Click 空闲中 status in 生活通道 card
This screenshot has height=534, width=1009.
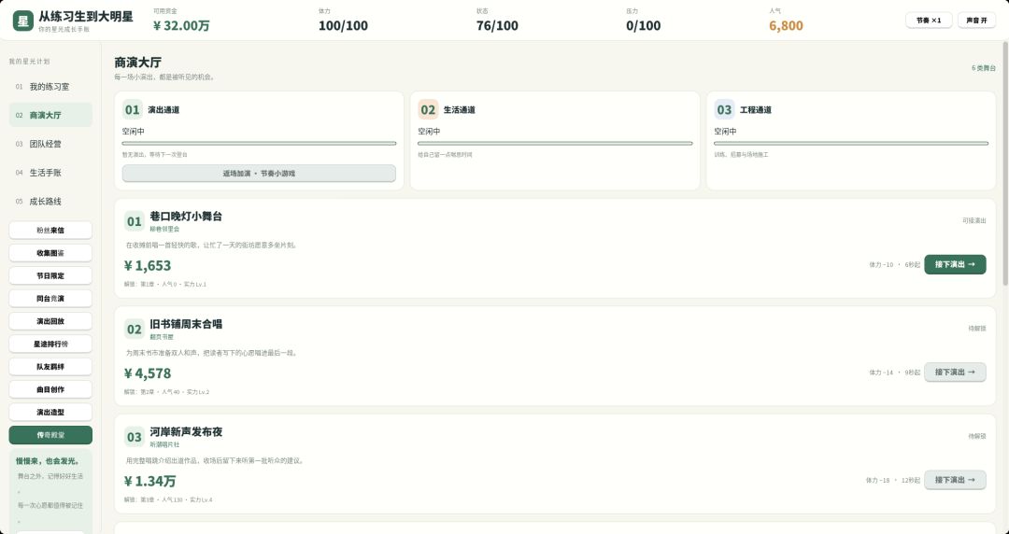click(429, 132)
